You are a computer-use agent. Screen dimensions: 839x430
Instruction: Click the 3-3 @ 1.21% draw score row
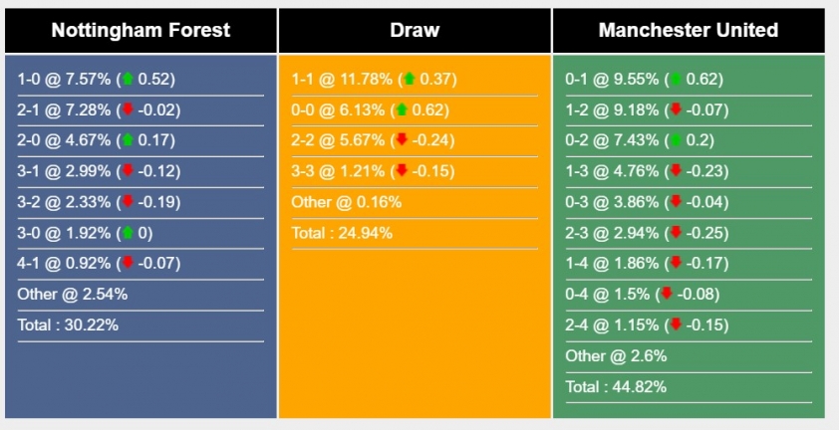[415, 171]
